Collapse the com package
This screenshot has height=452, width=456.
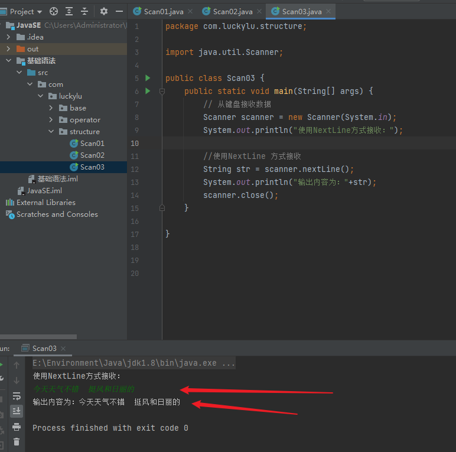30,84
